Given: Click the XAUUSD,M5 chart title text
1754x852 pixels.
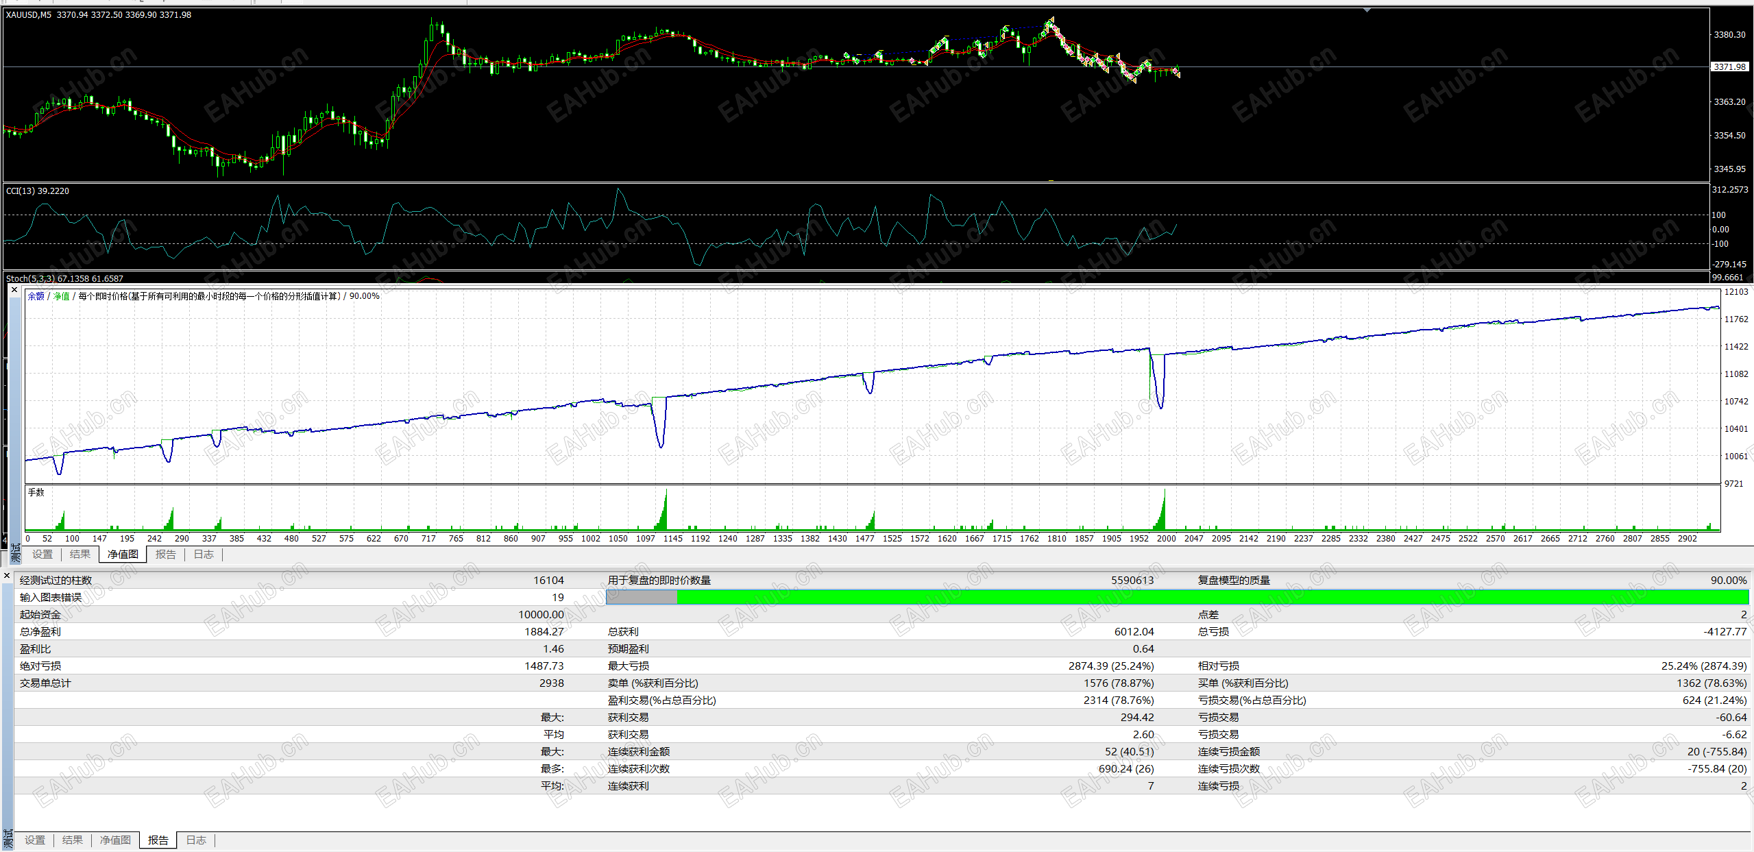Looking at the screenshot, I should (x=28, y=15).
